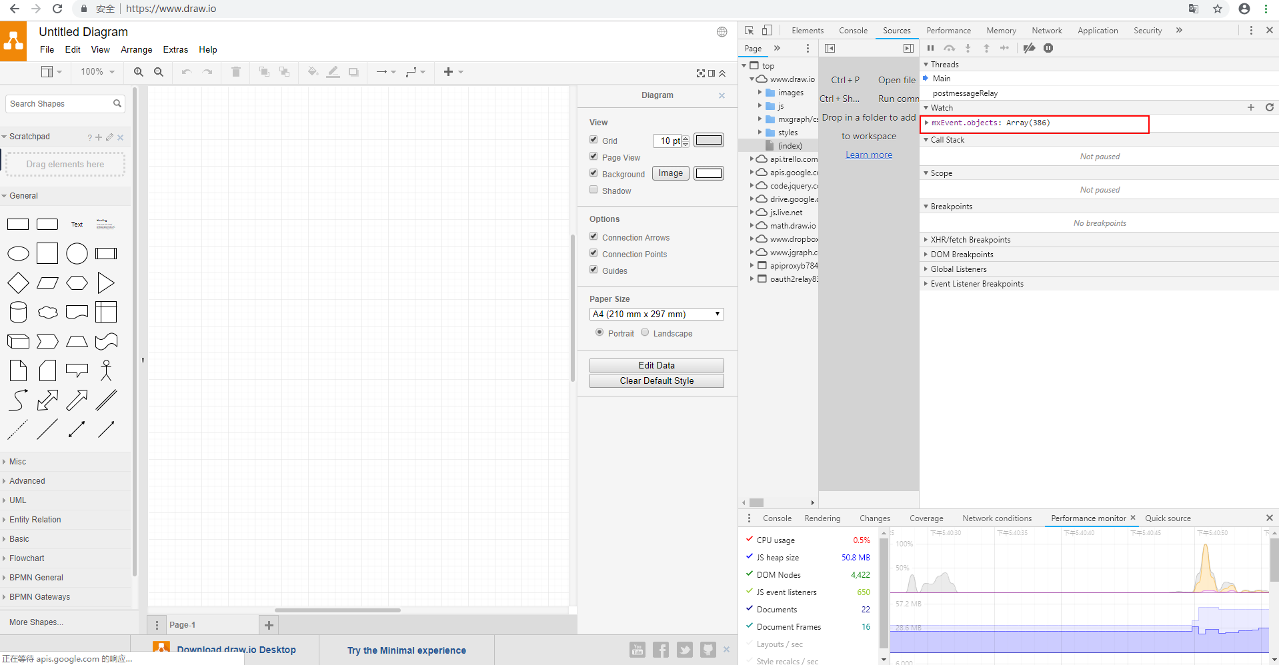Click the Learn more link in workspace panel

click(x=868, y=154)
